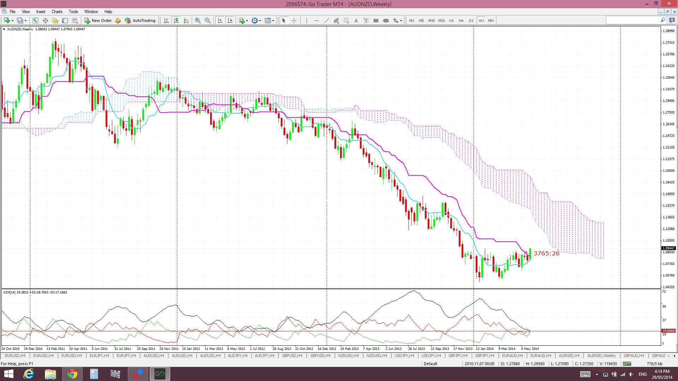Screen dimensions: 678x381
Task: Click the 776/5 kb connection status
Action: click(x=654, y=364)
